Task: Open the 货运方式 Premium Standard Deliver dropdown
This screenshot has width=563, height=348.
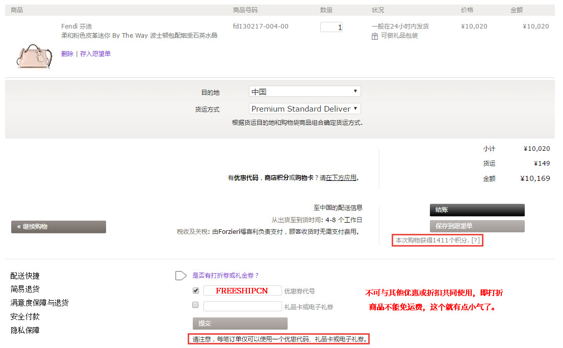Action: [x=304, y=109]
